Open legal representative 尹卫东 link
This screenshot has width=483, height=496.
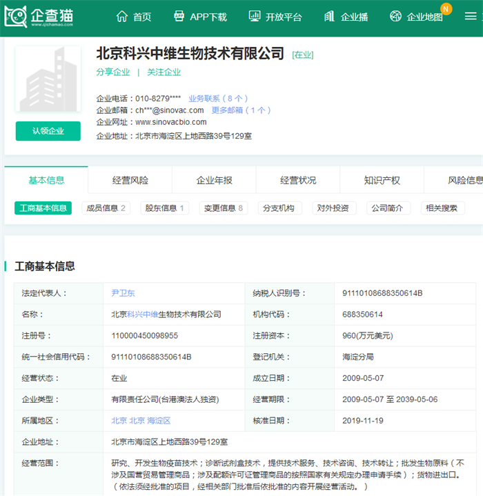[x=123, y=293]
